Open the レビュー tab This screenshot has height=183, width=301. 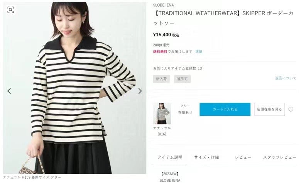pos(243,158)
